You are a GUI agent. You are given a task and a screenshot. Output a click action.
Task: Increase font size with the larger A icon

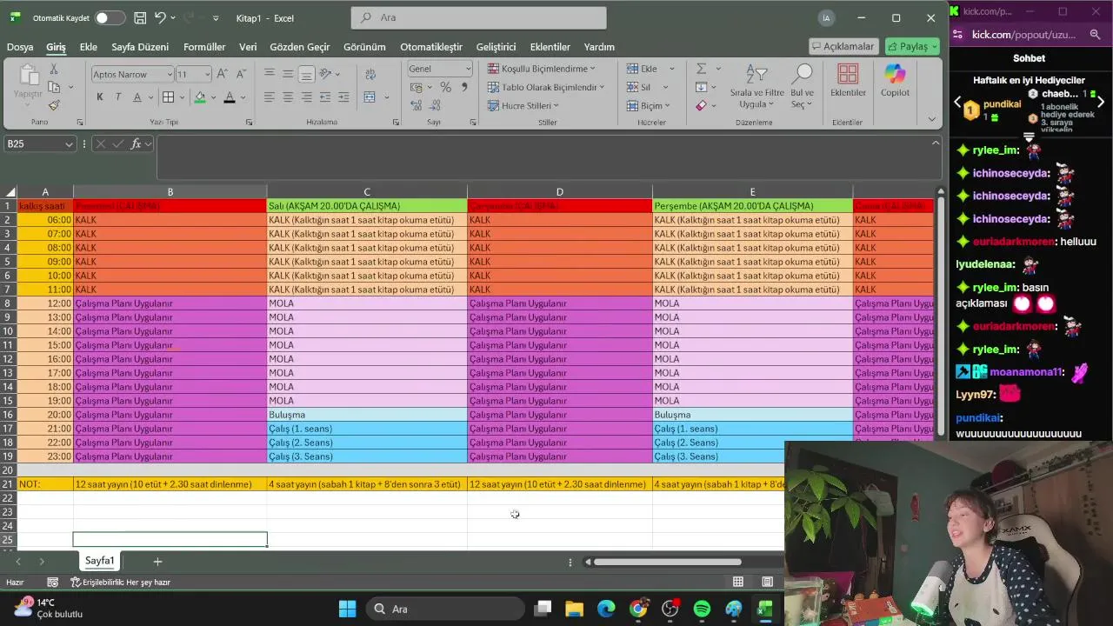click(x=223, y=74)
